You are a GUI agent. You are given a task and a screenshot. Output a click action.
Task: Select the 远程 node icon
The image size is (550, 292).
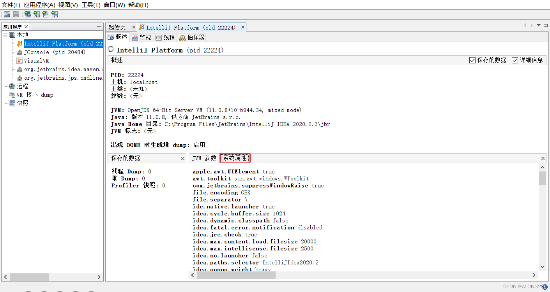click(12, 86)
